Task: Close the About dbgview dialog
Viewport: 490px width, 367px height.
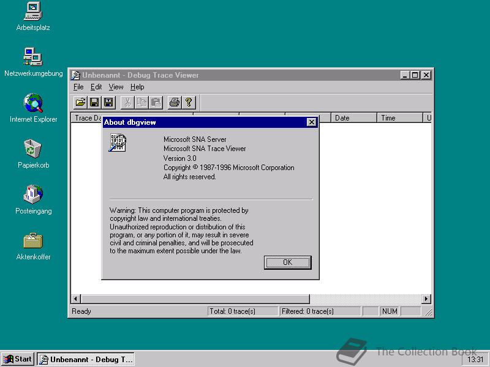Action: click(312, 122)
